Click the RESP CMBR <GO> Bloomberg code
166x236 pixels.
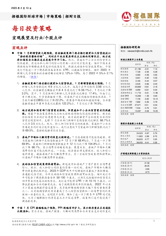[42, 225]
